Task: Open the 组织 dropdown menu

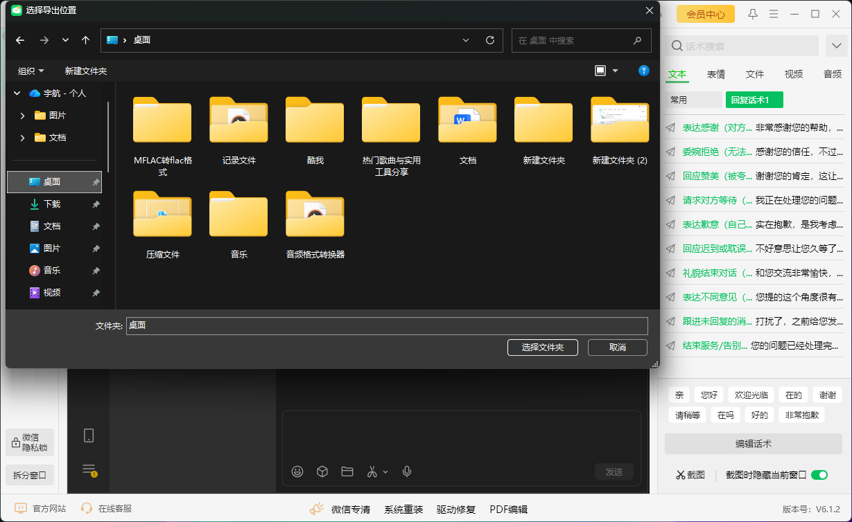Action: [x=31, y=70]
